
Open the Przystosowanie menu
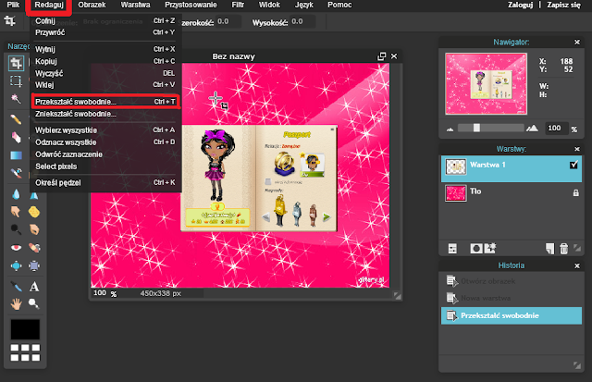coord(191,5)
